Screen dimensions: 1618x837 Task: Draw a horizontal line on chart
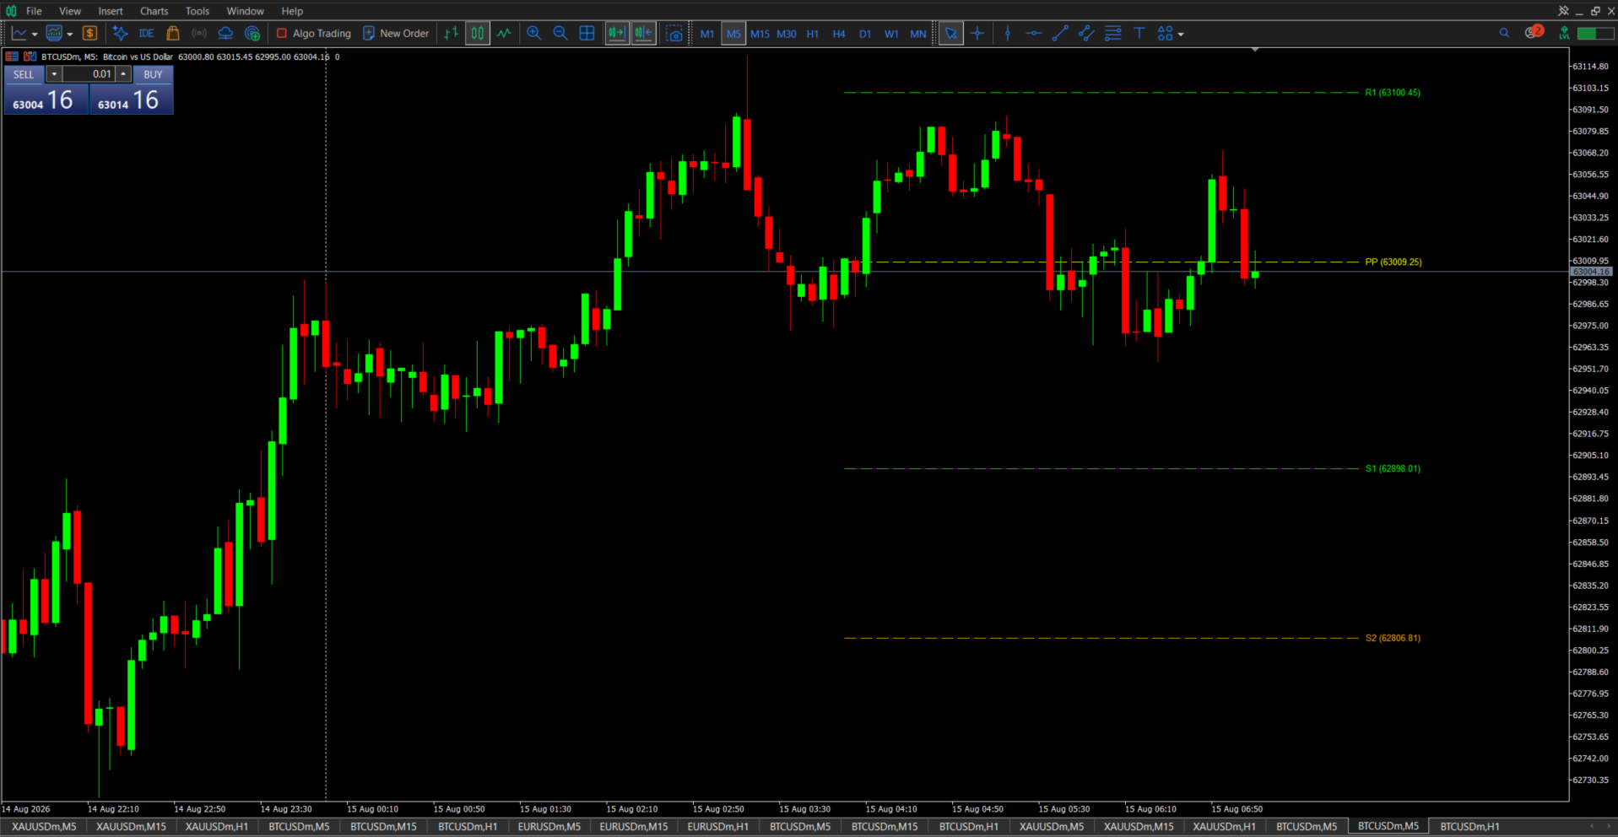(1034, 34)
